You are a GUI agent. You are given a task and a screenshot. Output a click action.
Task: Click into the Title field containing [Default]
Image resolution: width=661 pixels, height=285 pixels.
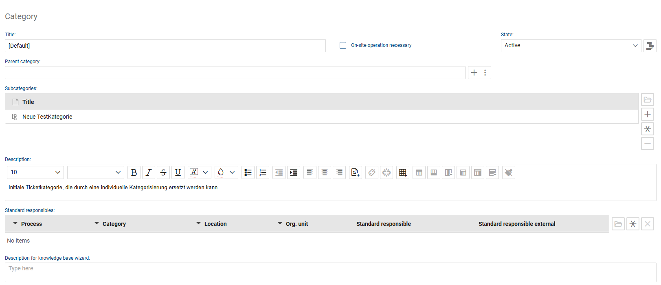[x=165, y=46]
